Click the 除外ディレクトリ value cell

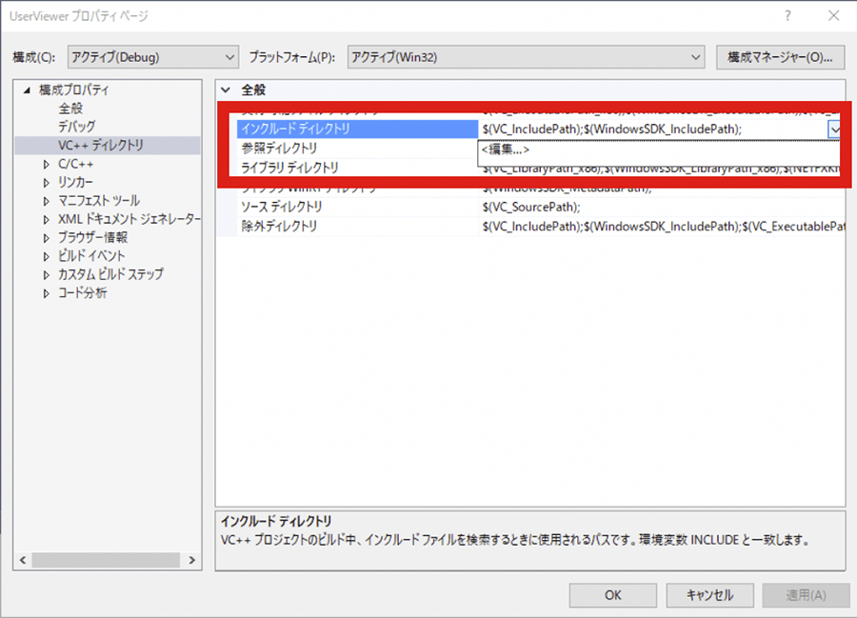point(663,227)
